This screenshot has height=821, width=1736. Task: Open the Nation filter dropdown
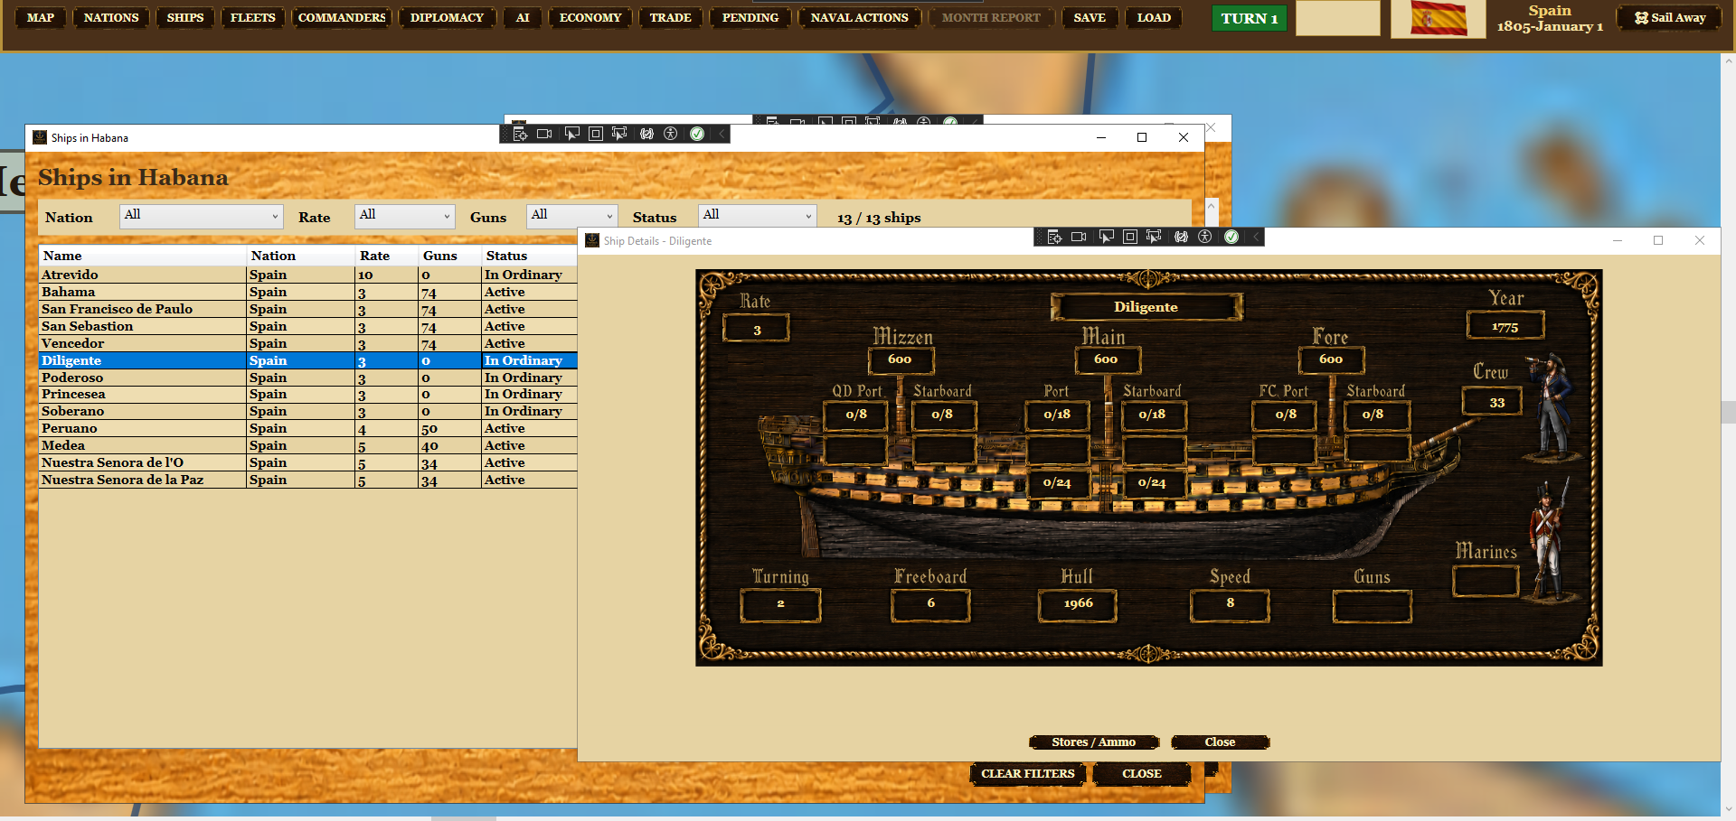(x=202, y=216)
